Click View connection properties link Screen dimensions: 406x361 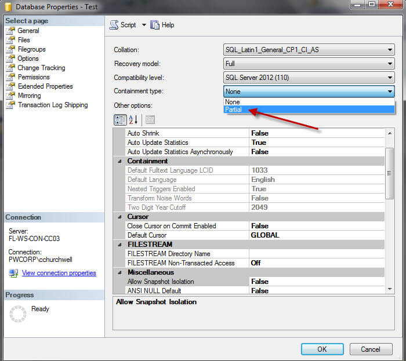pyautogui.click(x=59, y=273)
